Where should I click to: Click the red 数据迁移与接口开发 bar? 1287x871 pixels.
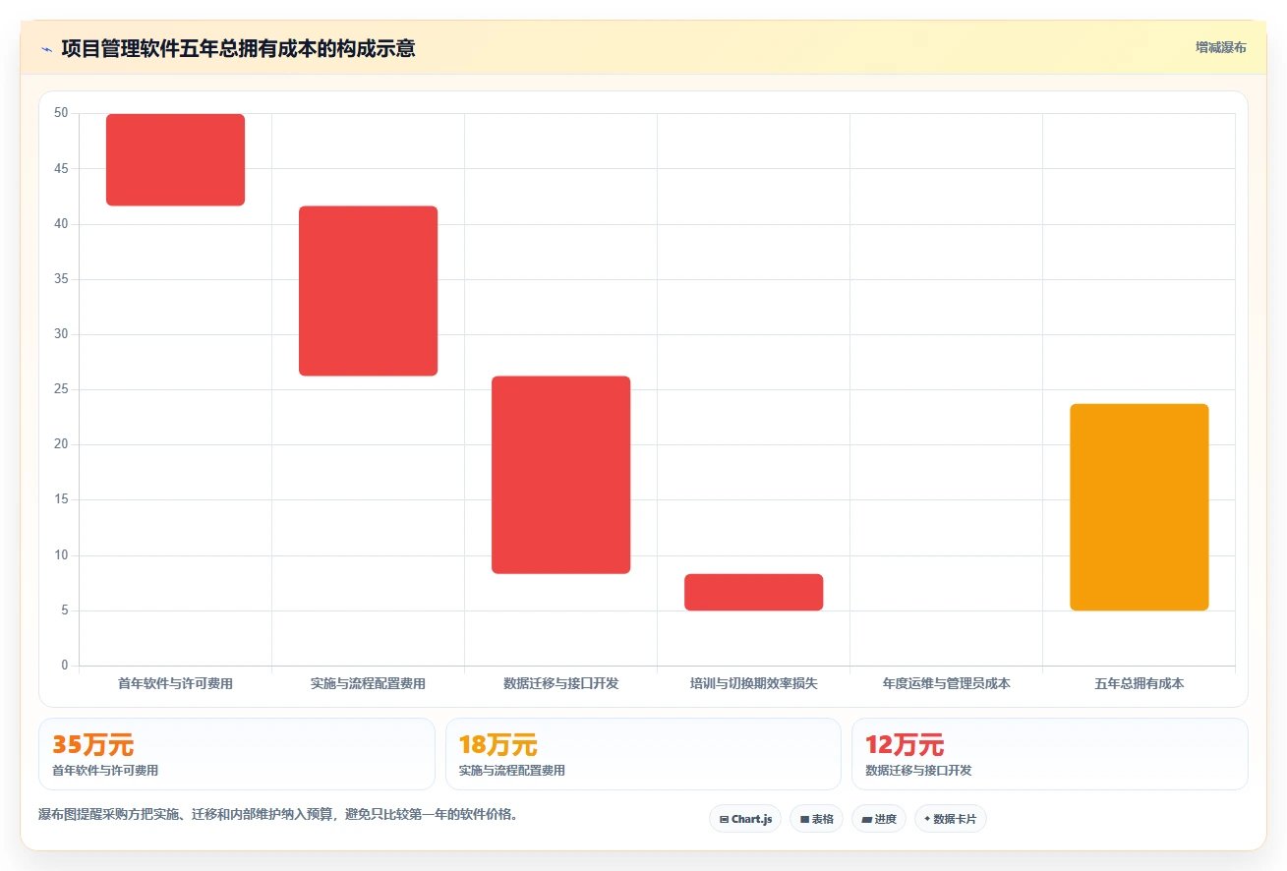point(560,475)
